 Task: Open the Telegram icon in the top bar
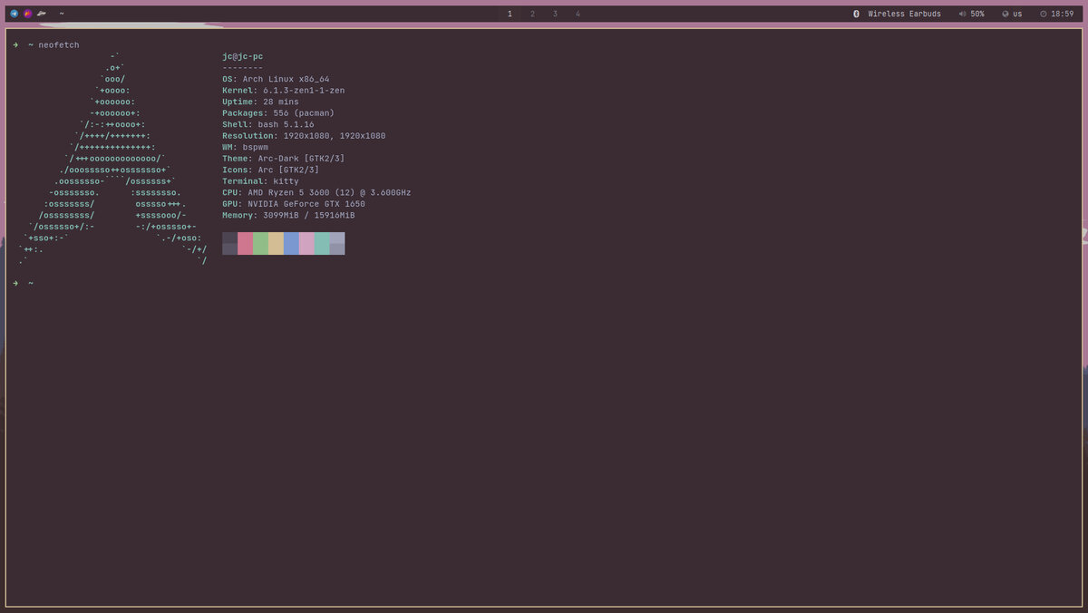14,14
